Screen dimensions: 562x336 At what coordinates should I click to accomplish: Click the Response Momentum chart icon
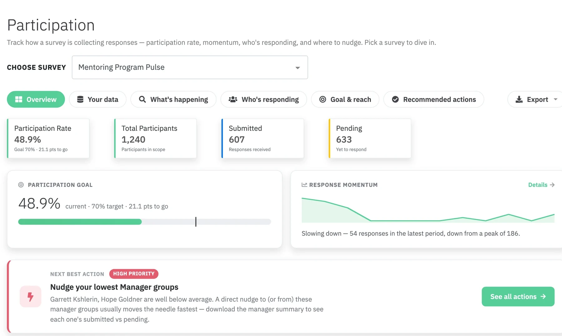click(x=304, y=185)
